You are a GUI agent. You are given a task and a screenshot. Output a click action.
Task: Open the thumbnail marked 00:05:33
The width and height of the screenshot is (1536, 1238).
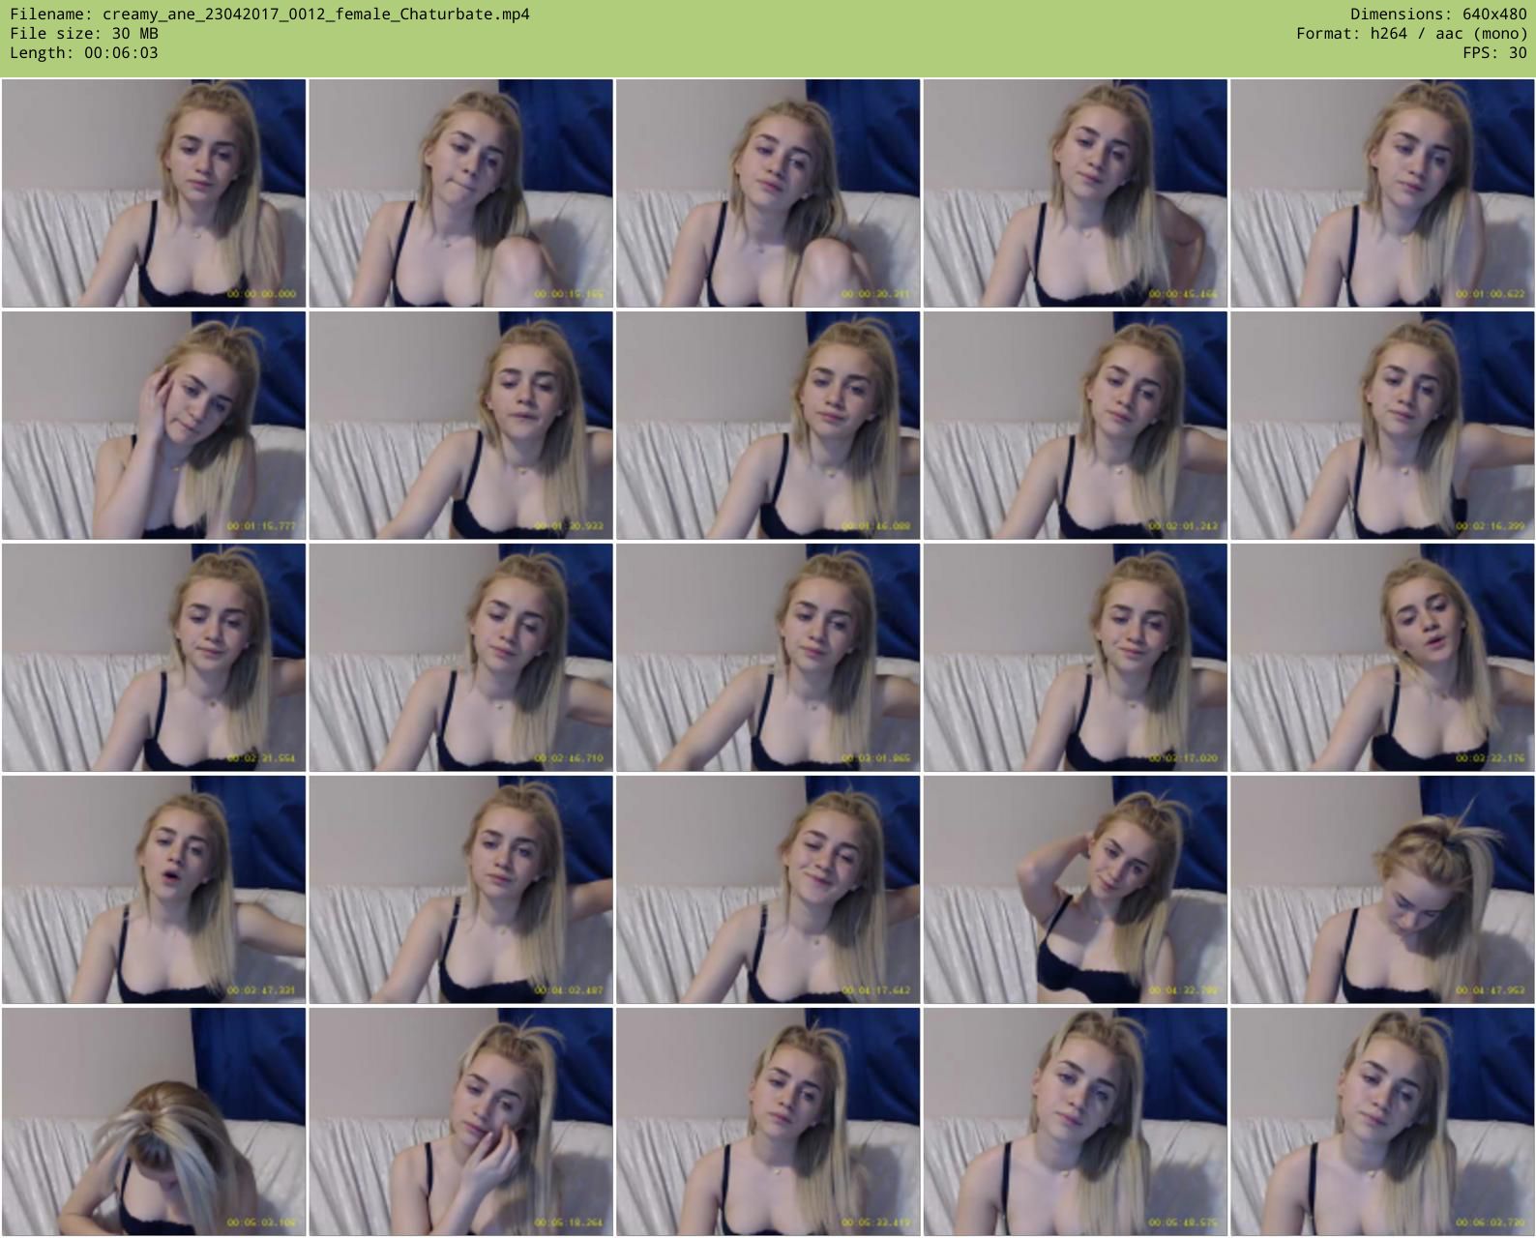click(768, 1122)
